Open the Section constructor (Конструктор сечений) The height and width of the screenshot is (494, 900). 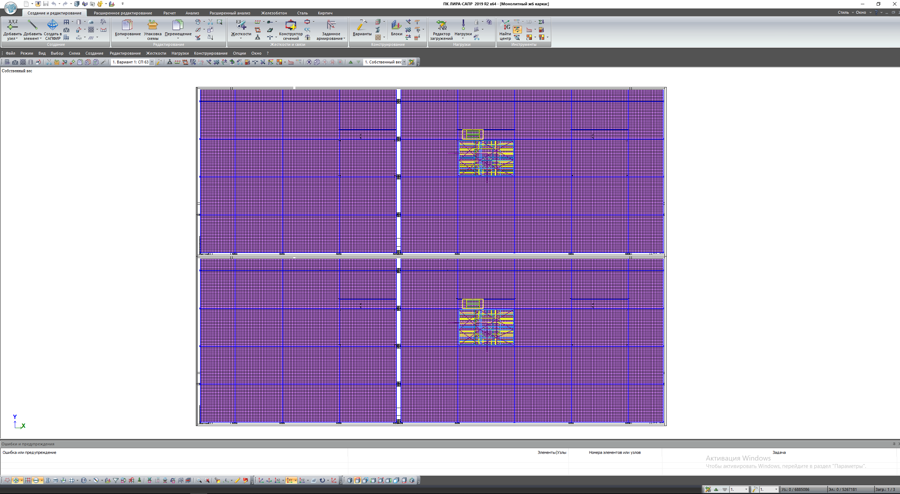[290, 25]
